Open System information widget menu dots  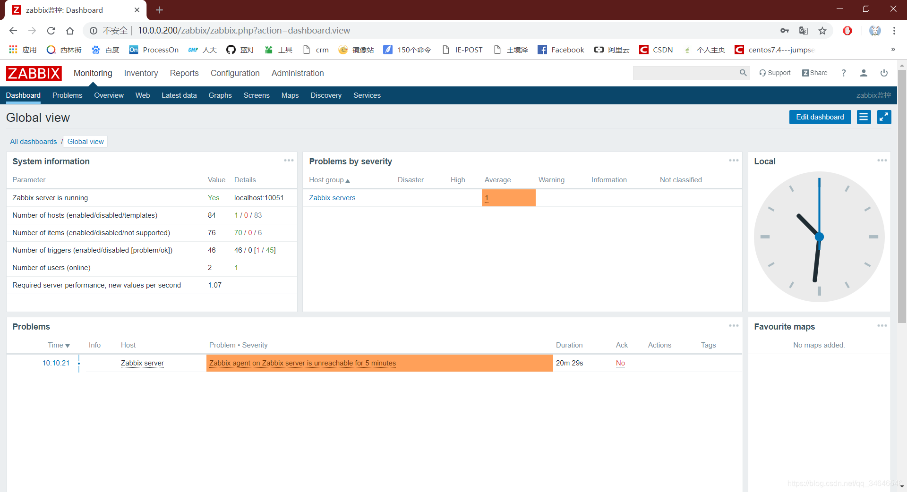[x=289, y=161]
